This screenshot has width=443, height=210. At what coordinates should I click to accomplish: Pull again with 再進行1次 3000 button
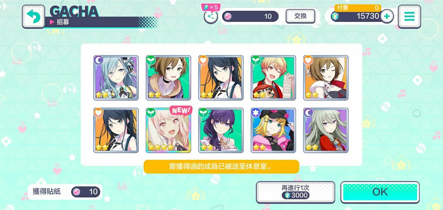pyautogui.click(x=296, y=192)
